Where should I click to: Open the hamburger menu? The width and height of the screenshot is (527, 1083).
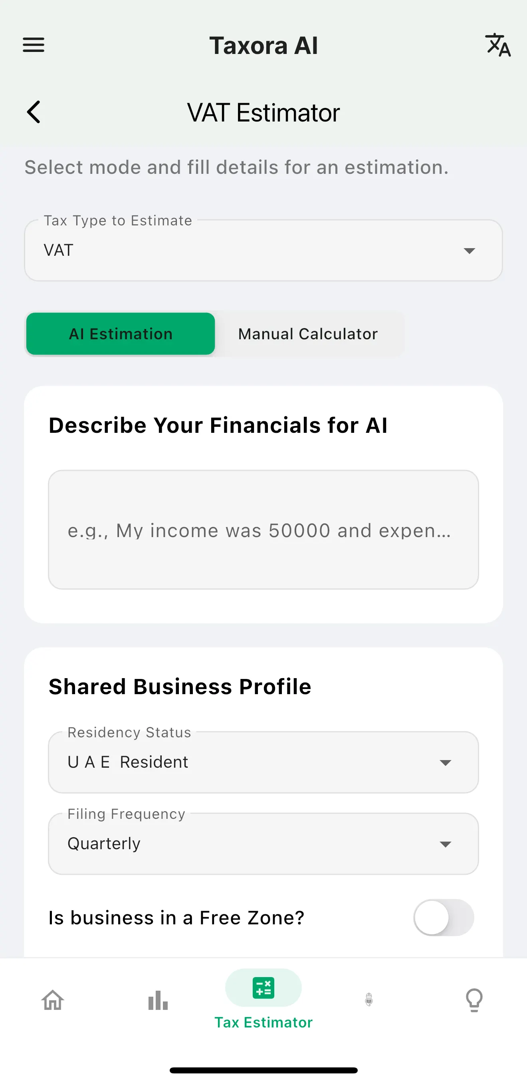[34, 45]
